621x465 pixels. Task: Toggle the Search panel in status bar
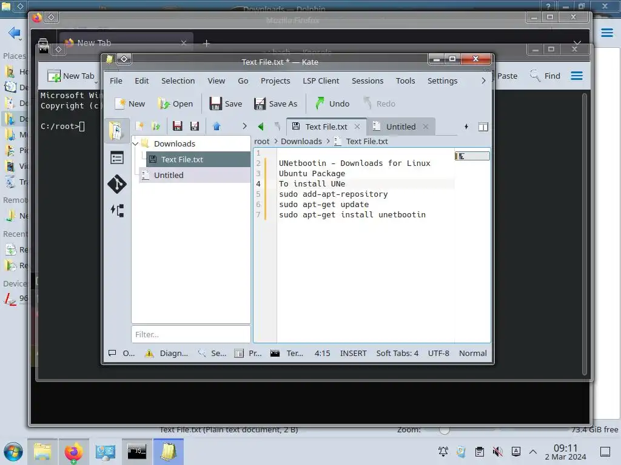212,353
